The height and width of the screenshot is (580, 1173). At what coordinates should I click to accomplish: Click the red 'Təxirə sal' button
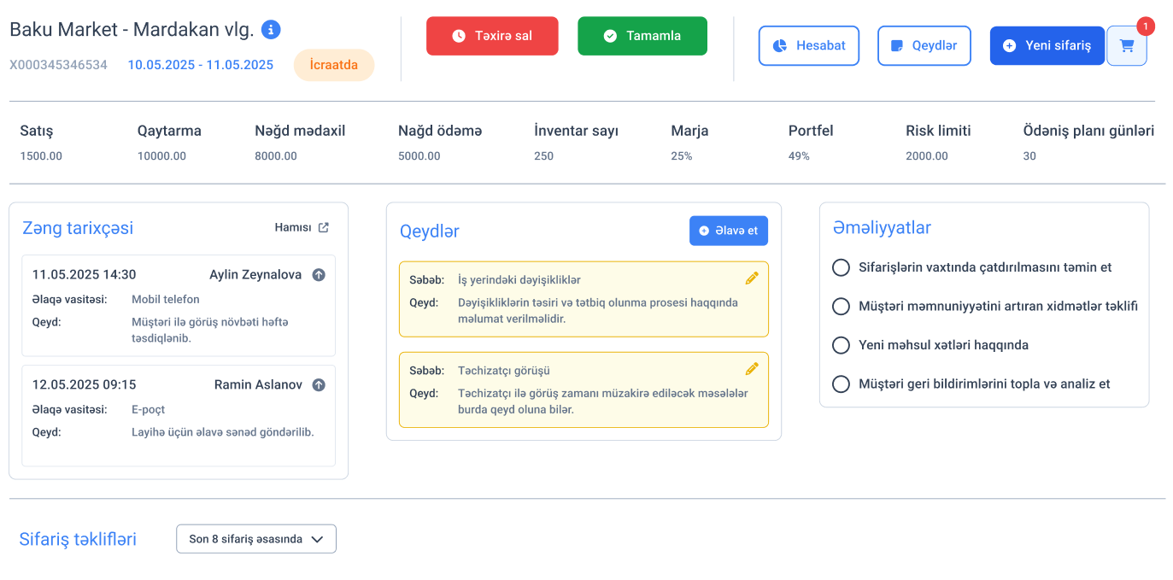click(492, 36)
